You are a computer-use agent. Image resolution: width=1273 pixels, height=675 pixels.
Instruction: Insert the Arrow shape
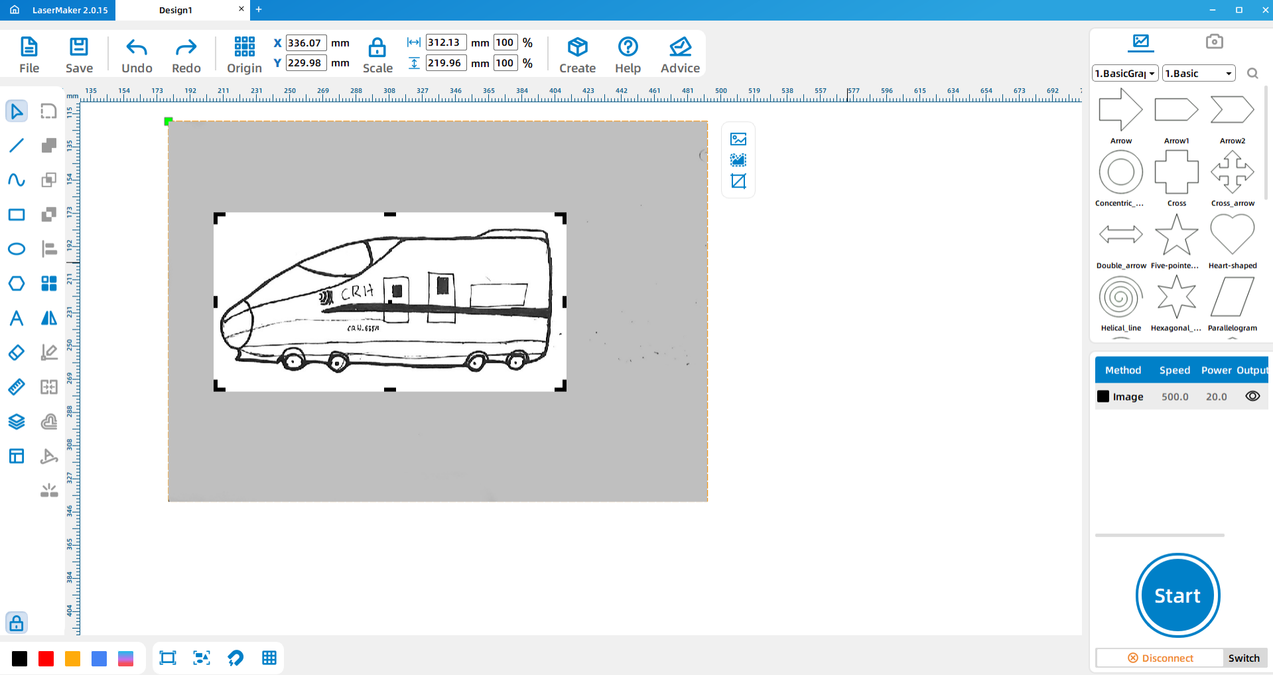click(x=1120, y=115)
